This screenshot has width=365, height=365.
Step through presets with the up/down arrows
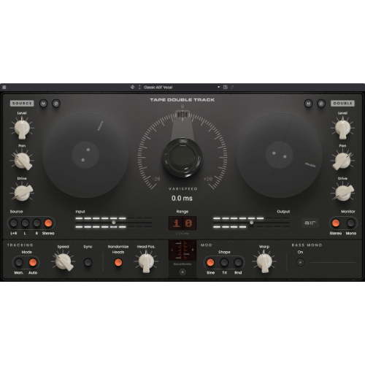click(139, 87)
